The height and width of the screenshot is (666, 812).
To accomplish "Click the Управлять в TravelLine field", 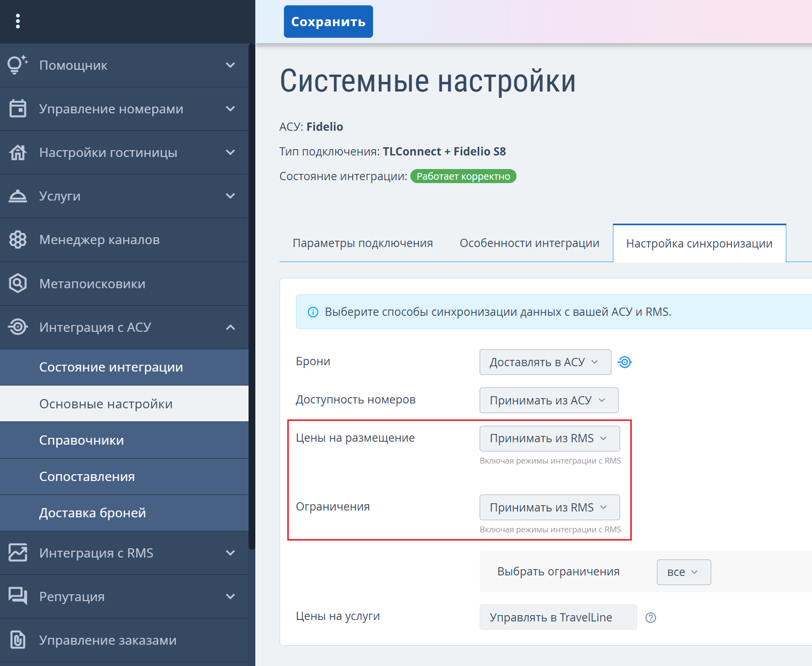I will tap(558, 617).
